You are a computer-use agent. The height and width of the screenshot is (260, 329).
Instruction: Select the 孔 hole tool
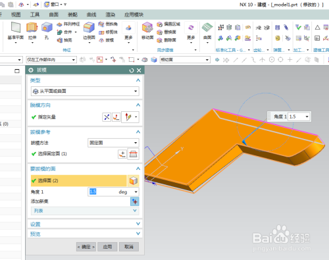(47, 31)
